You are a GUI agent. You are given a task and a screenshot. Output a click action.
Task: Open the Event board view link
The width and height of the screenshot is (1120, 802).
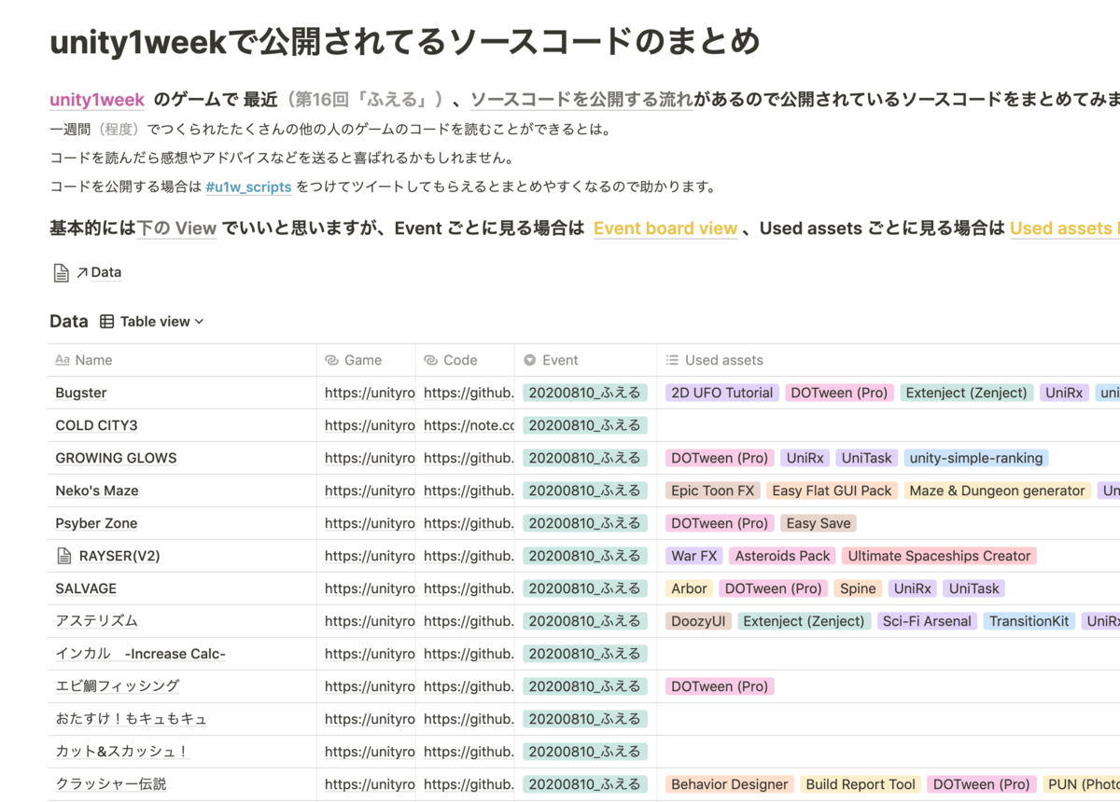[665, 228]
